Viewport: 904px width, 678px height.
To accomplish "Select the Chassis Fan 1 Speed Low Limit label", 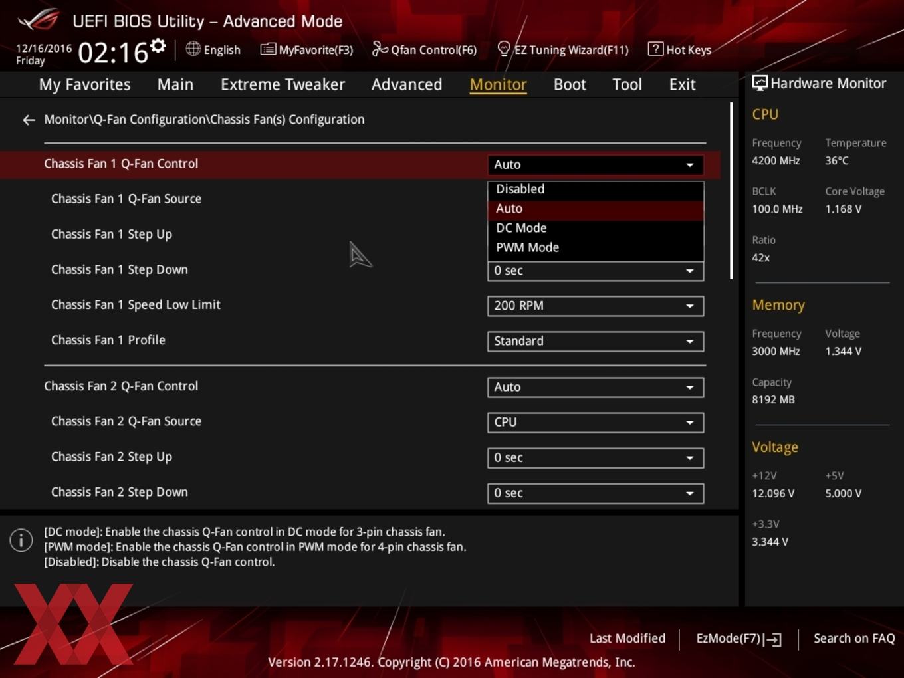I will [x=136, y=304].
